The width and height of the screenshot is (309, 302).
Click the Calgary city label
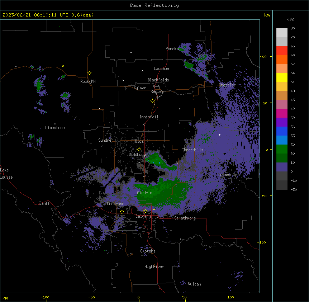tap(143, 216)
